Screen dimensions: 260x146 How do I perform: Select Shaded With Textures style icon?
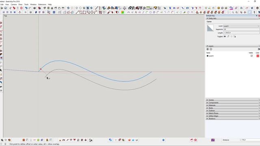(x=88, y=8)
